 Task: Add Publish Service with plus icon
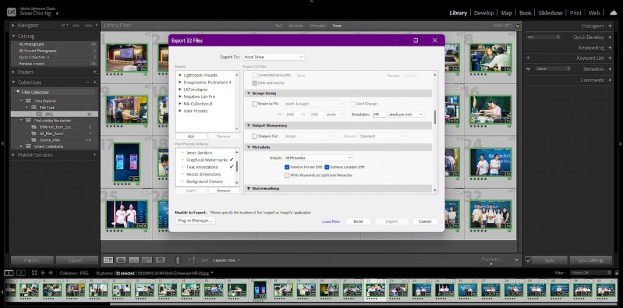tap(95, 155)
